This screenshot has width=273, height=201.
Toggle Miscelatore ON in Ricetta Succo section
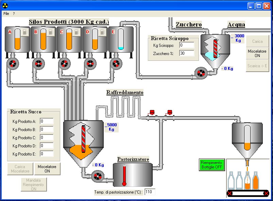tap(47, 168)
